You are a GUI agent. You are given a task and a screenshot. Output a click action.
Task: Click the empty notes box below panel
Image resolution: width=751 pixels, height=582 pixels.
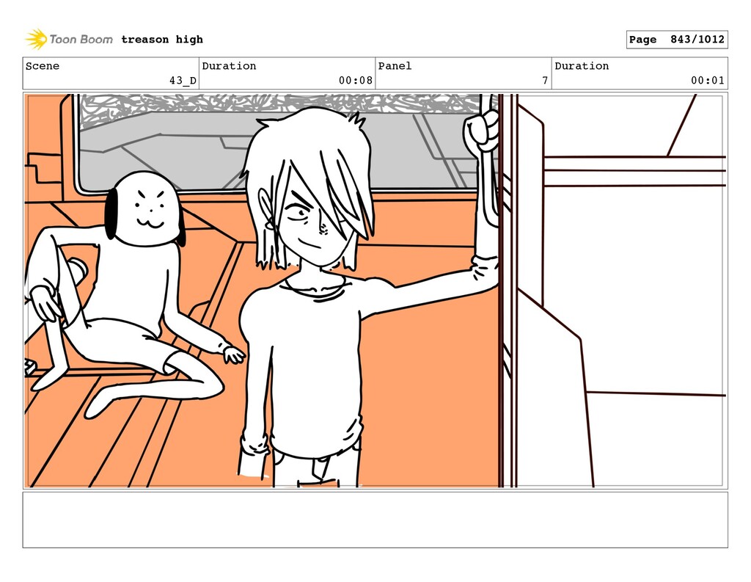point(375,520)
